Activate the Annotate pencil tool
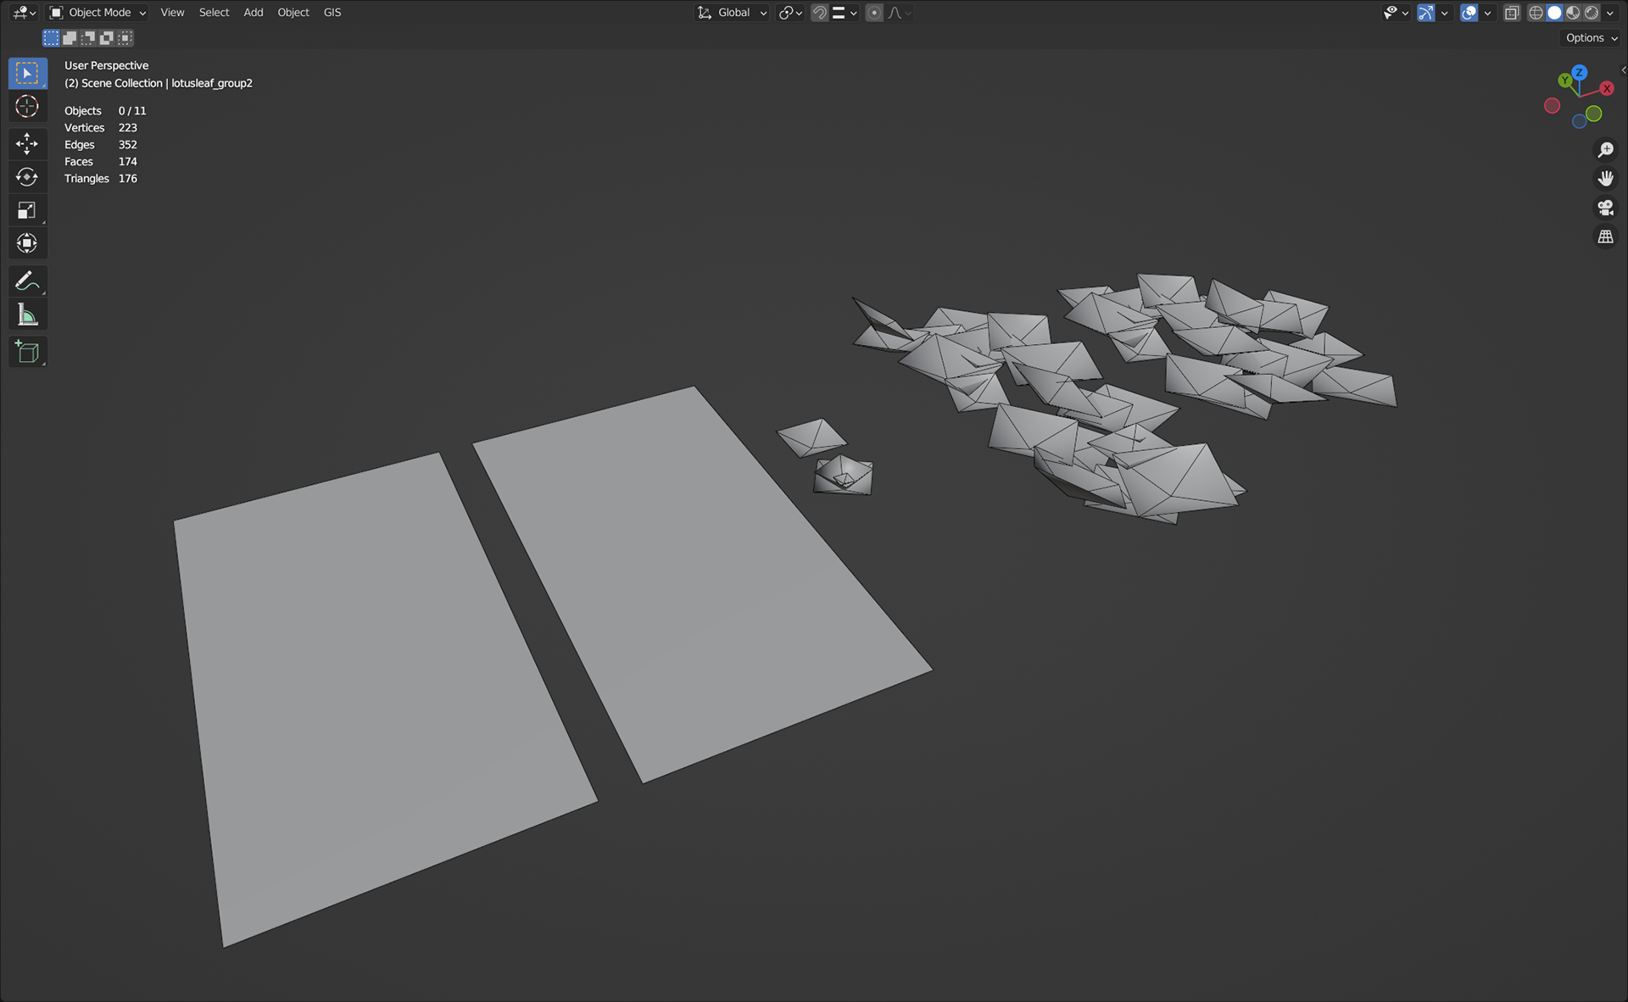This screenshot has height=1002, width=1628. click(27, 281)
